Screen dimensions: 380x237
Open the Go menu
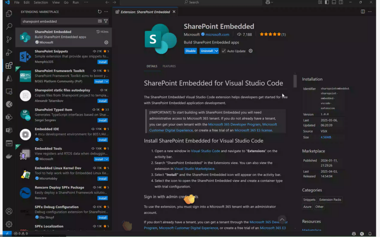click(x=66, y=3)
